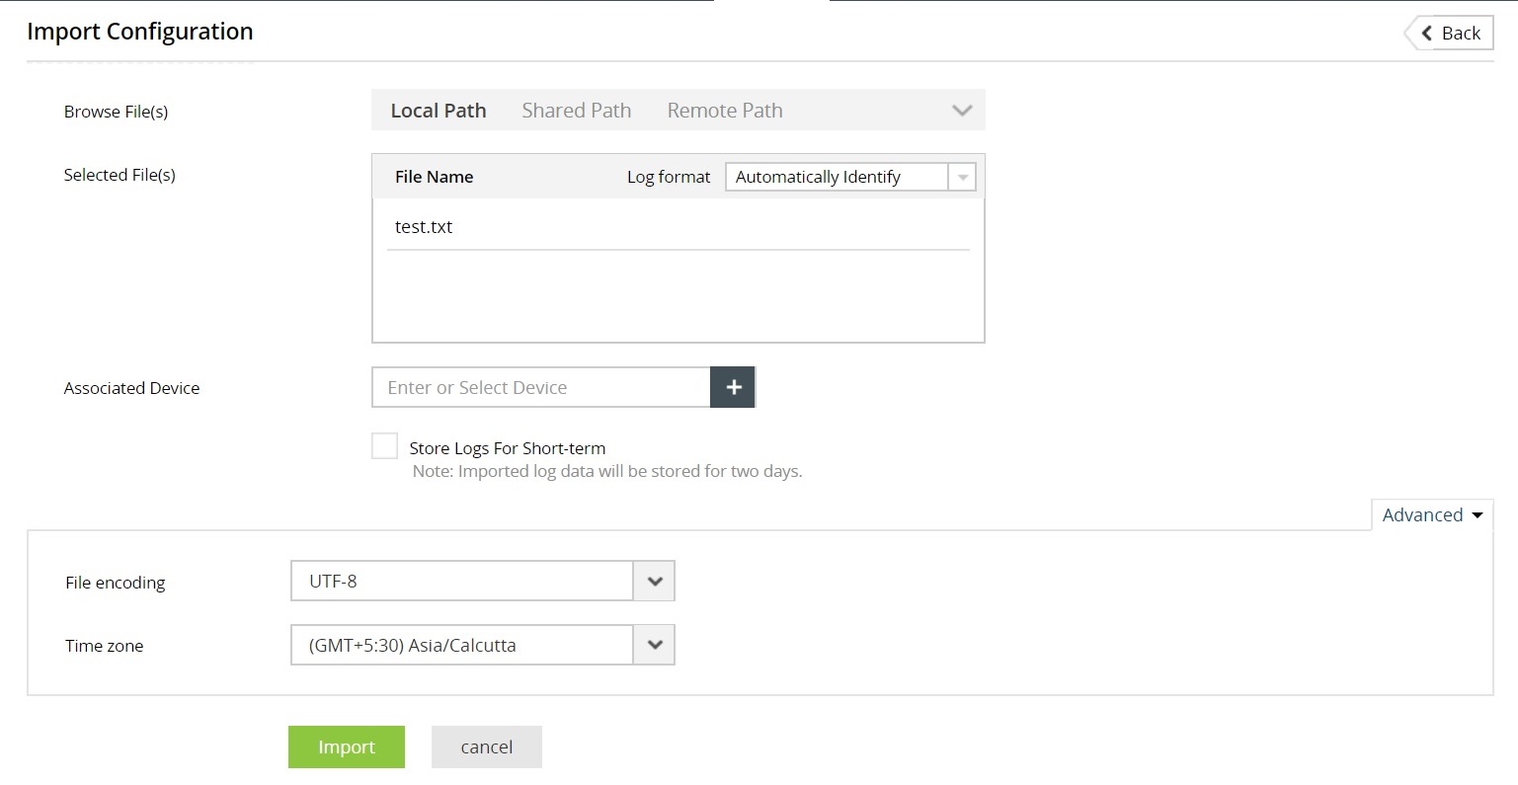Click the Log format dropdown arrow icon
The height and width of the screenshot is (785, 1518).
point(963,176)
